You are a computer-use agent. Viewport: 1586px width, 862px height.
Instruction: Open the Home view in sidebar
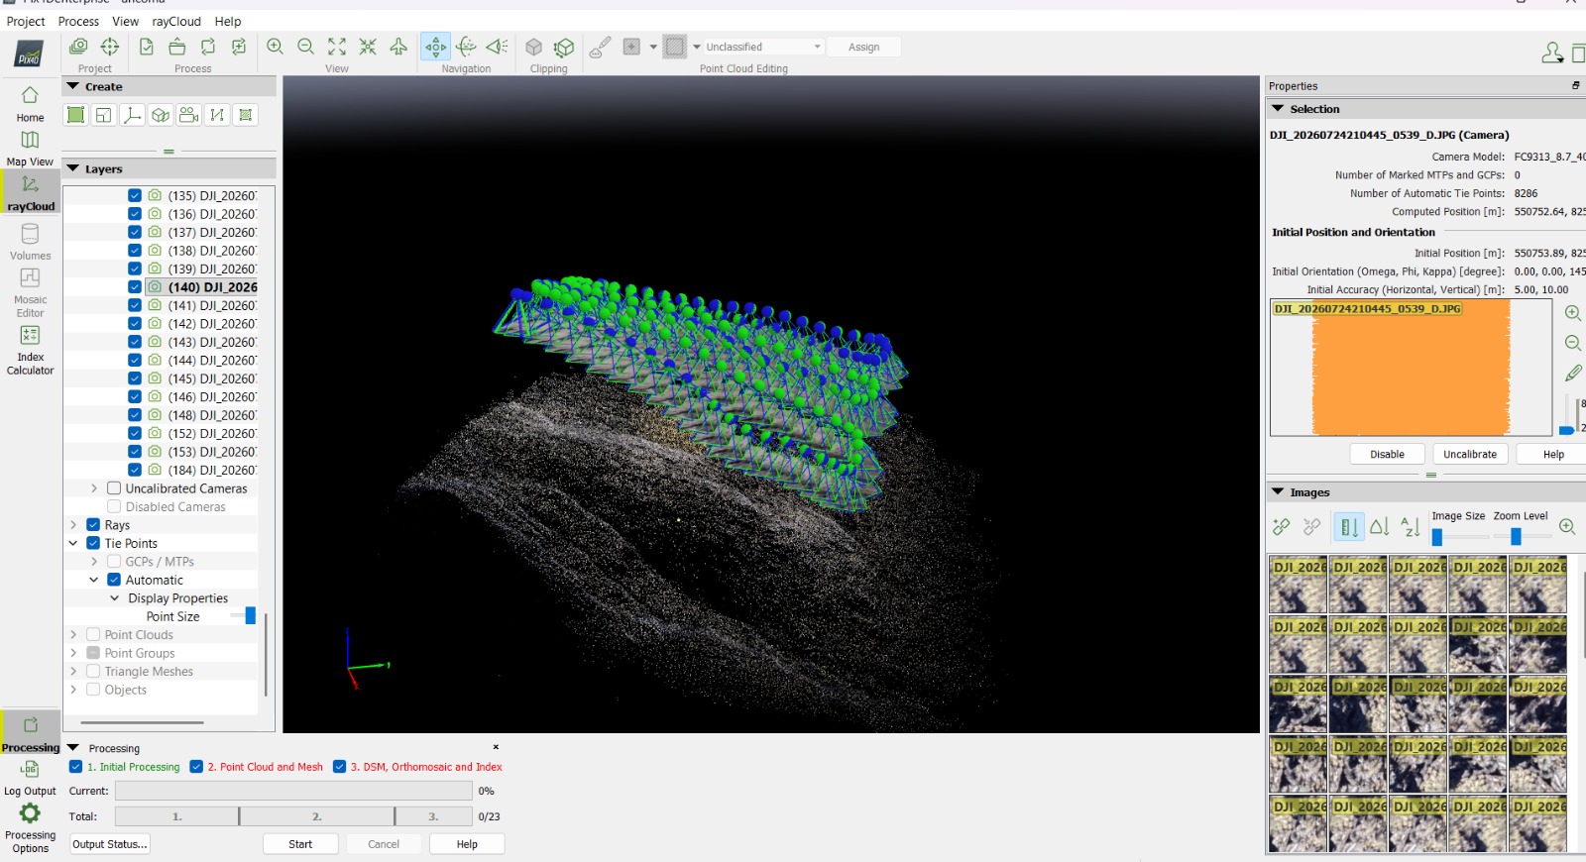[30, 104]
